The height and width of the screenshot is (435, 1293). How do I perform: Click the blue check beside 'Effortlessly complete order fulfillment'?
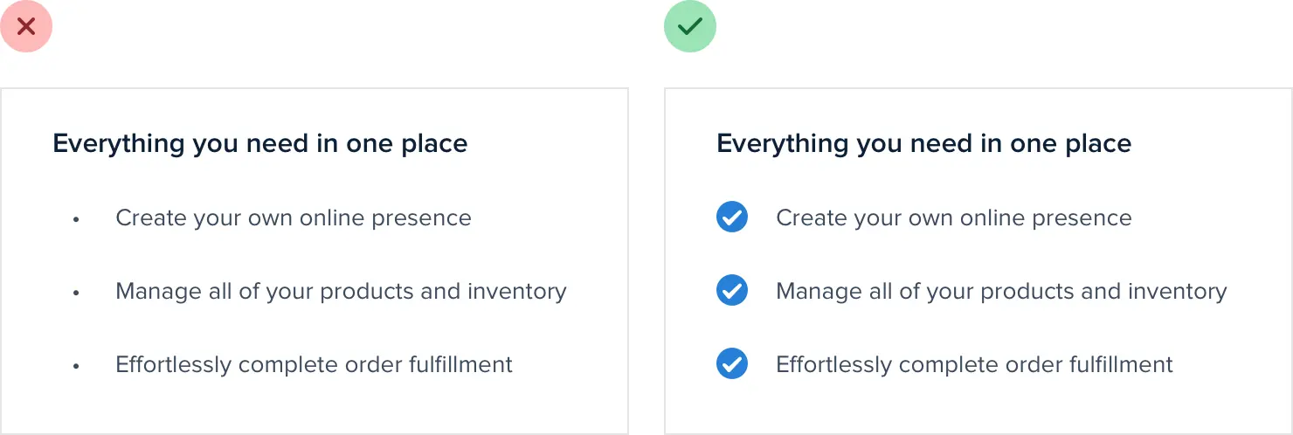[x=731, y=364]
